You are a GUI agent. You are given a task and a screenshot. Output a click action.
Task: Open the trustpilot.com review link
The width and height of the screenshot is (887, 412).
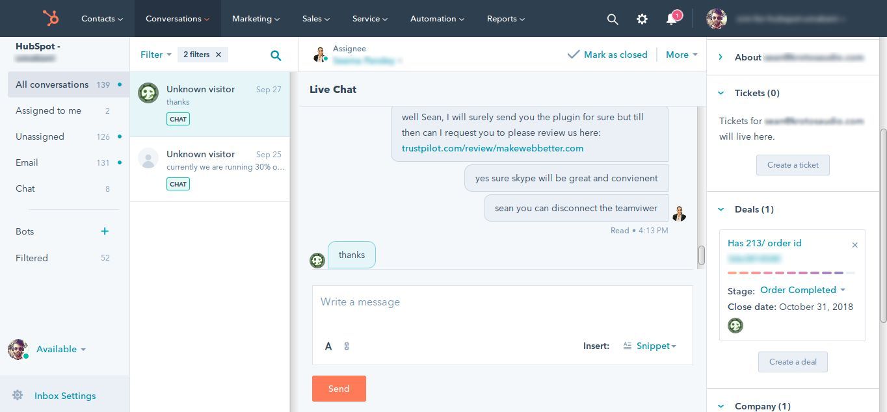coord(492,148)
